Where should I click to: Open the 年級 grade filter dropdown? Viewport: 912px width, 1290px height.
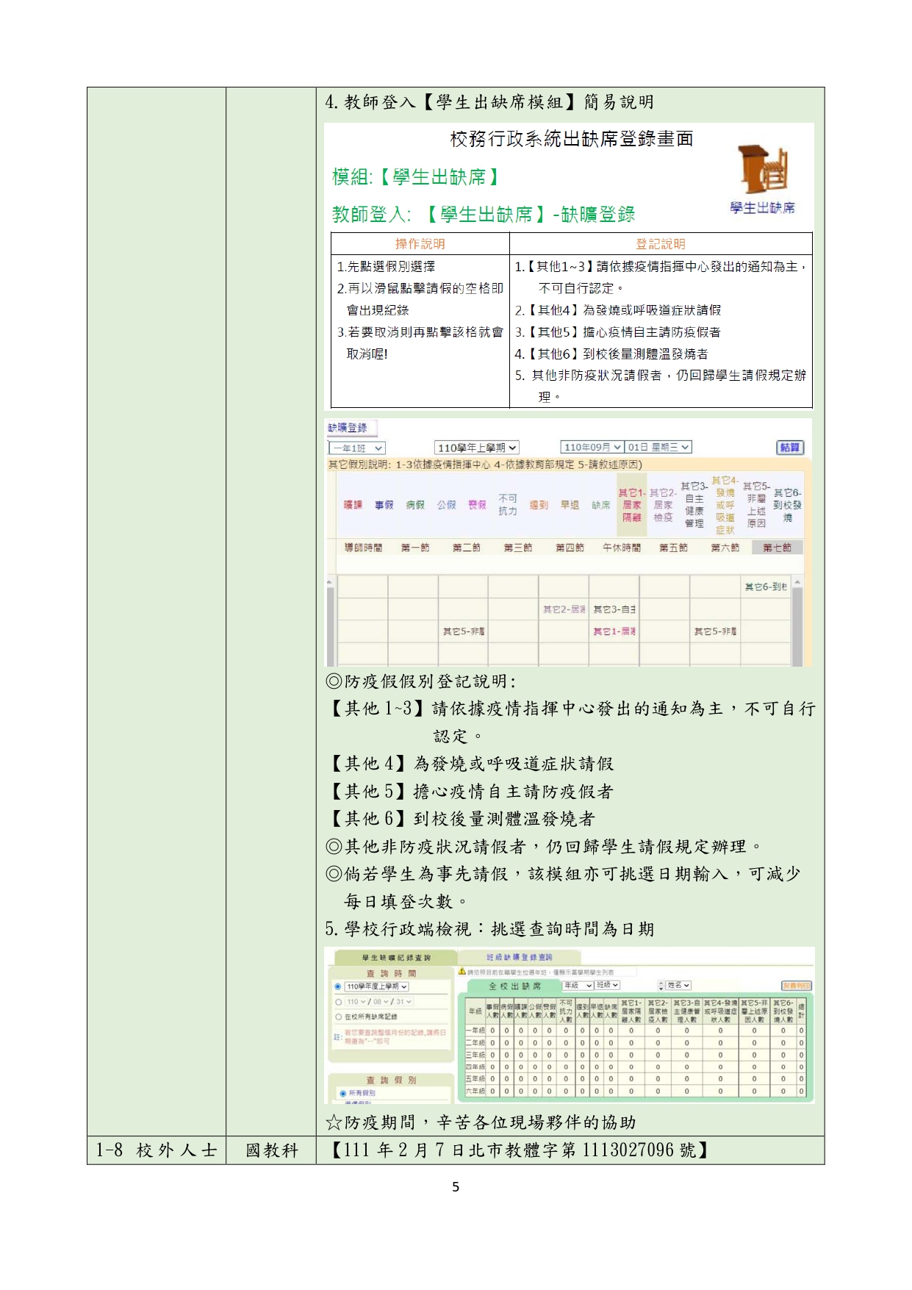578,985
